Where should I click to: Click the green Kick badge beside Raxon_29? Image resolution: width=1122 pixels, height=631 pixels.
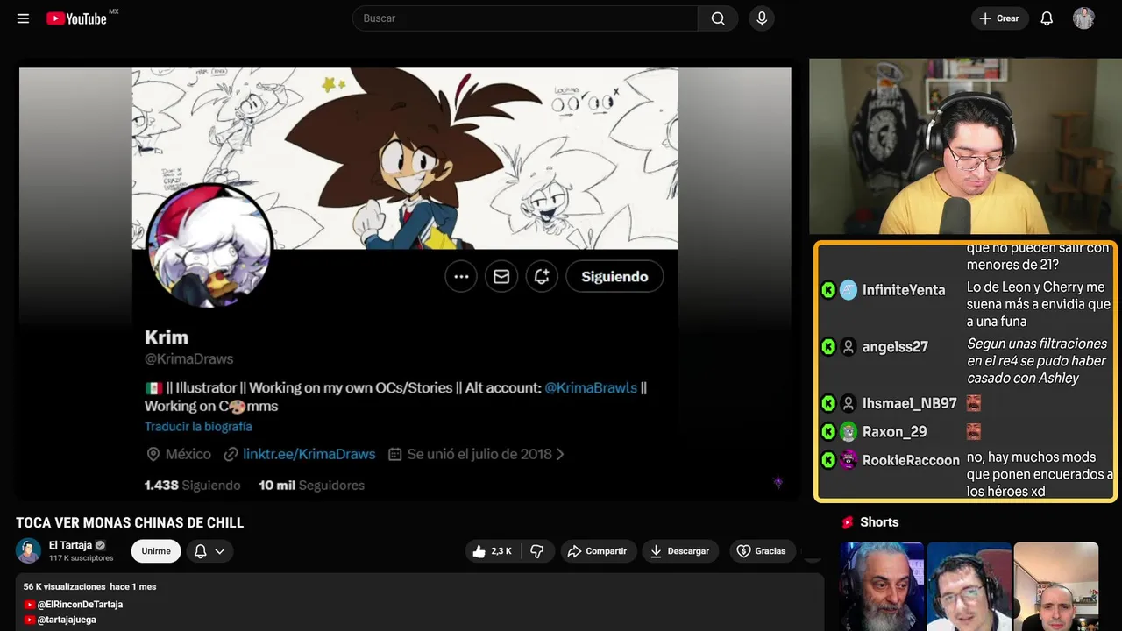tap(828, 432)
